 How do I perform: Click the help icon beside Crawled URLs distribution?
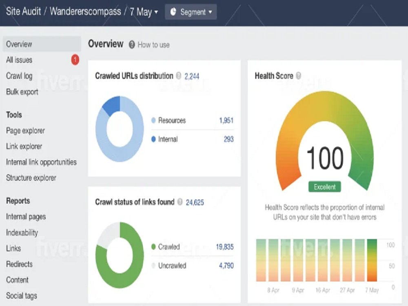pos(179,76)
